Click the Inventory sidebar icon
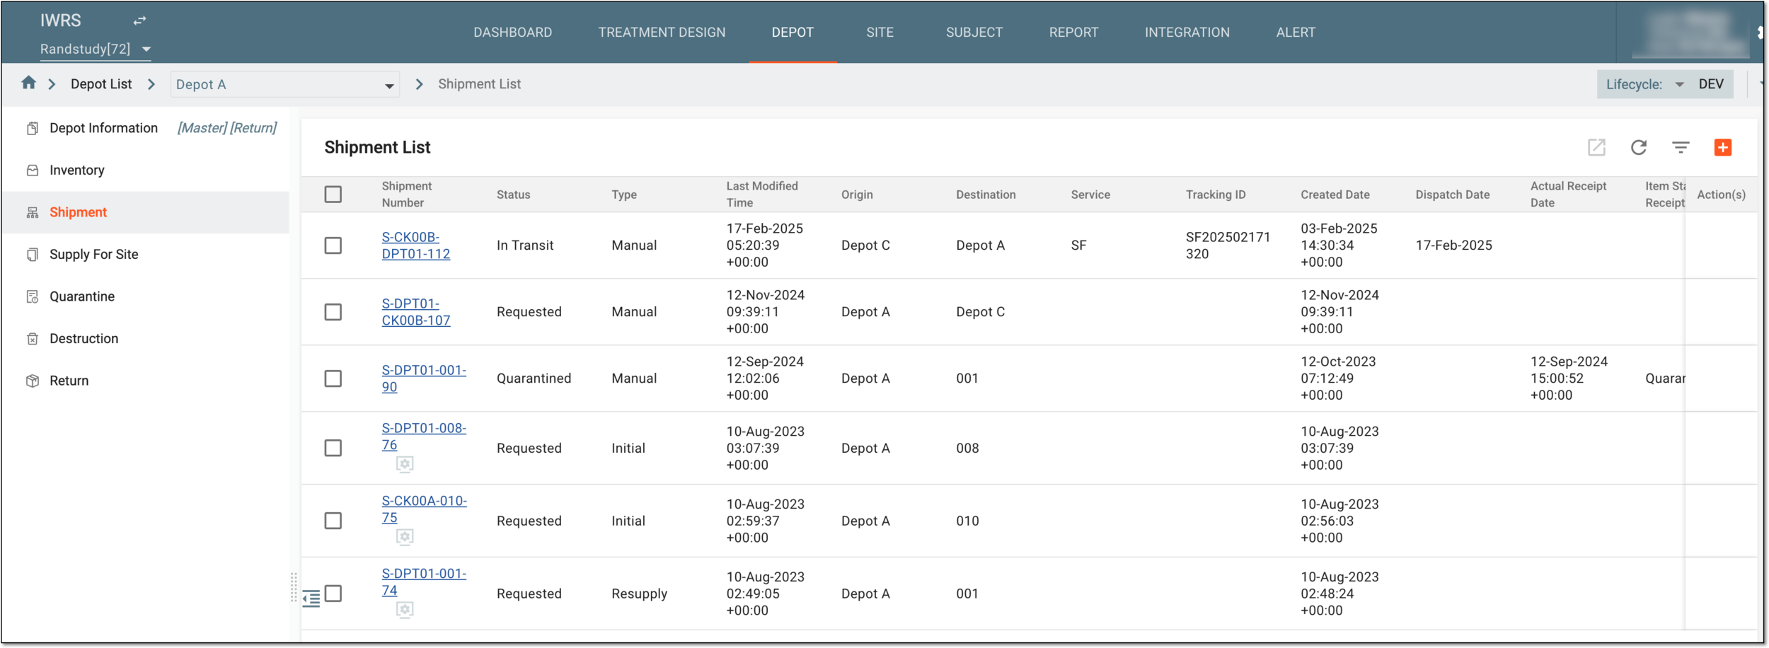 click(x=33, y=170)
